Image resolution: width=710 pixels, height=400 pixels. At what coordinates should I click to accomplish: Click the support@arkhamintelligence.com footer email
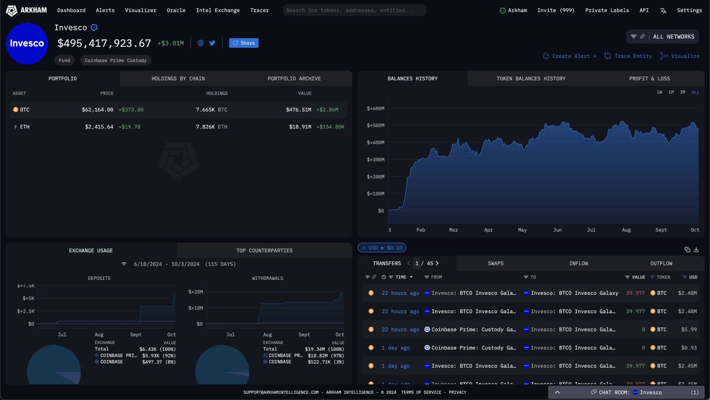coord(281,392)
